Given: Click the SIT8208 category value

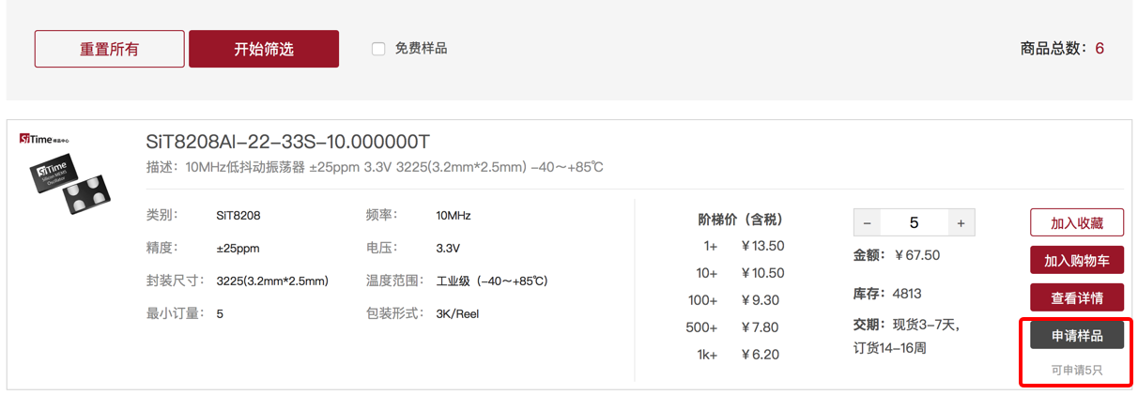Looking at the screenshot, I should pos(238,216).
